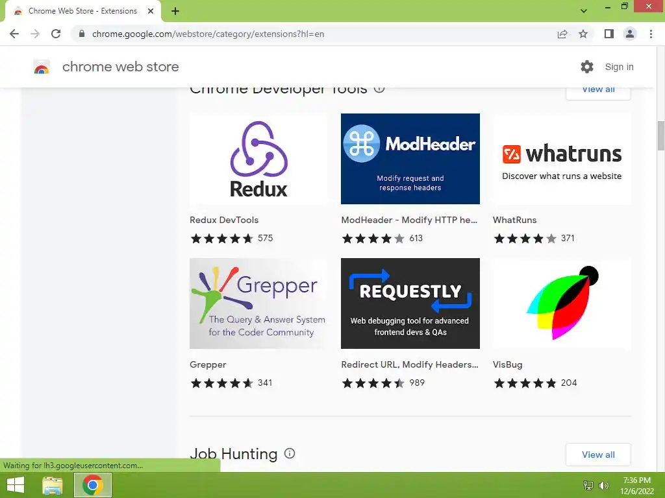Open web store settings gear

pos(587,67)
